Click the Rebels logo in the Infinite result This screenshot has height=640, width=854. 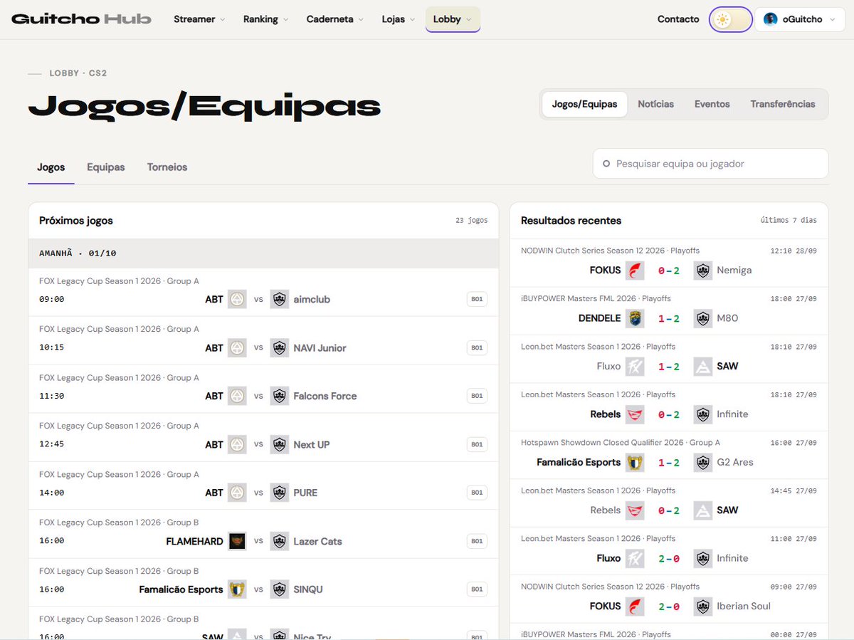tap(635, 414)
